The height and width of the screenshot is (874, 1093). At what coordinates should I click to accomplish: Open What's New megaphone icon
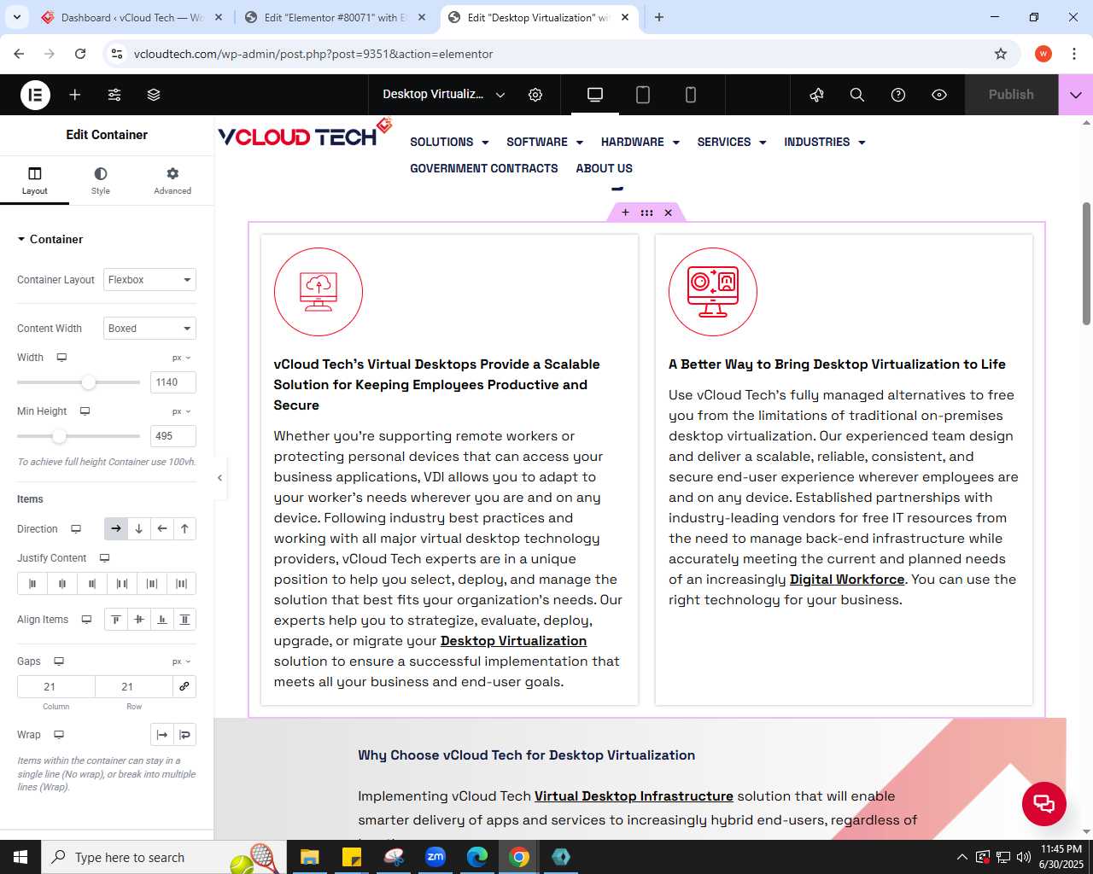click(x=816, y=95)
